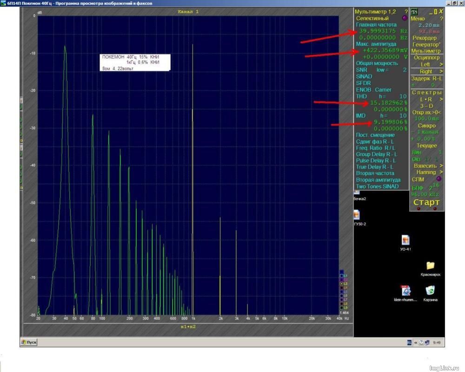The height and width of the screenshot is (372, 465).
Task: Toggle trace L3 checkbox in legend
Action: [x=341, y=284]
